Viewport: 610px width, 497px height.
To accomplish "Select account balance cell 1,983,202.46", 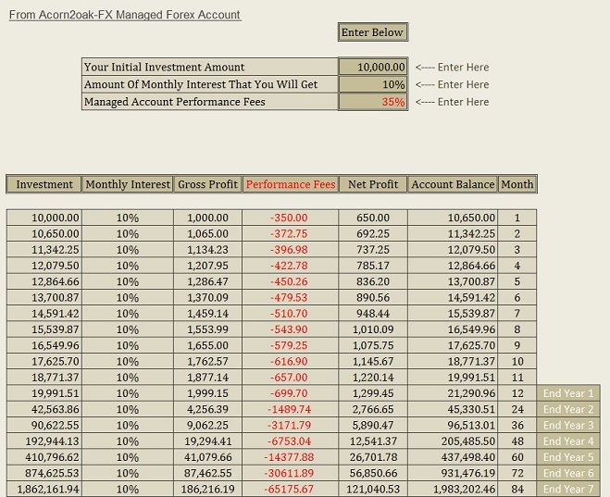I will click(x=453, y=489).
